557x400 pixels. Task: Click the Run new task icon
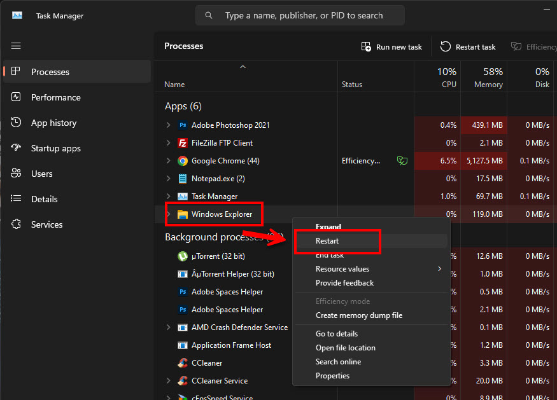(366, 46)
